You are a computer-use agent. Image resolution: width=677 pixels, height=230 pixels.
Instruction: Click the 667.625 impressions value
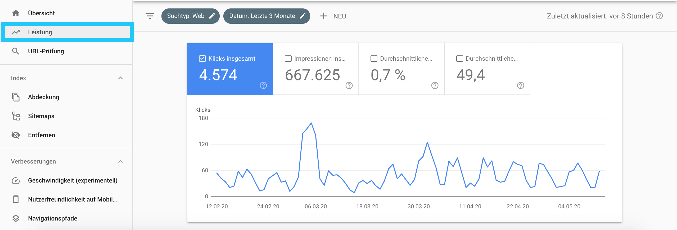pyautogui.click(x=313, y=75)
